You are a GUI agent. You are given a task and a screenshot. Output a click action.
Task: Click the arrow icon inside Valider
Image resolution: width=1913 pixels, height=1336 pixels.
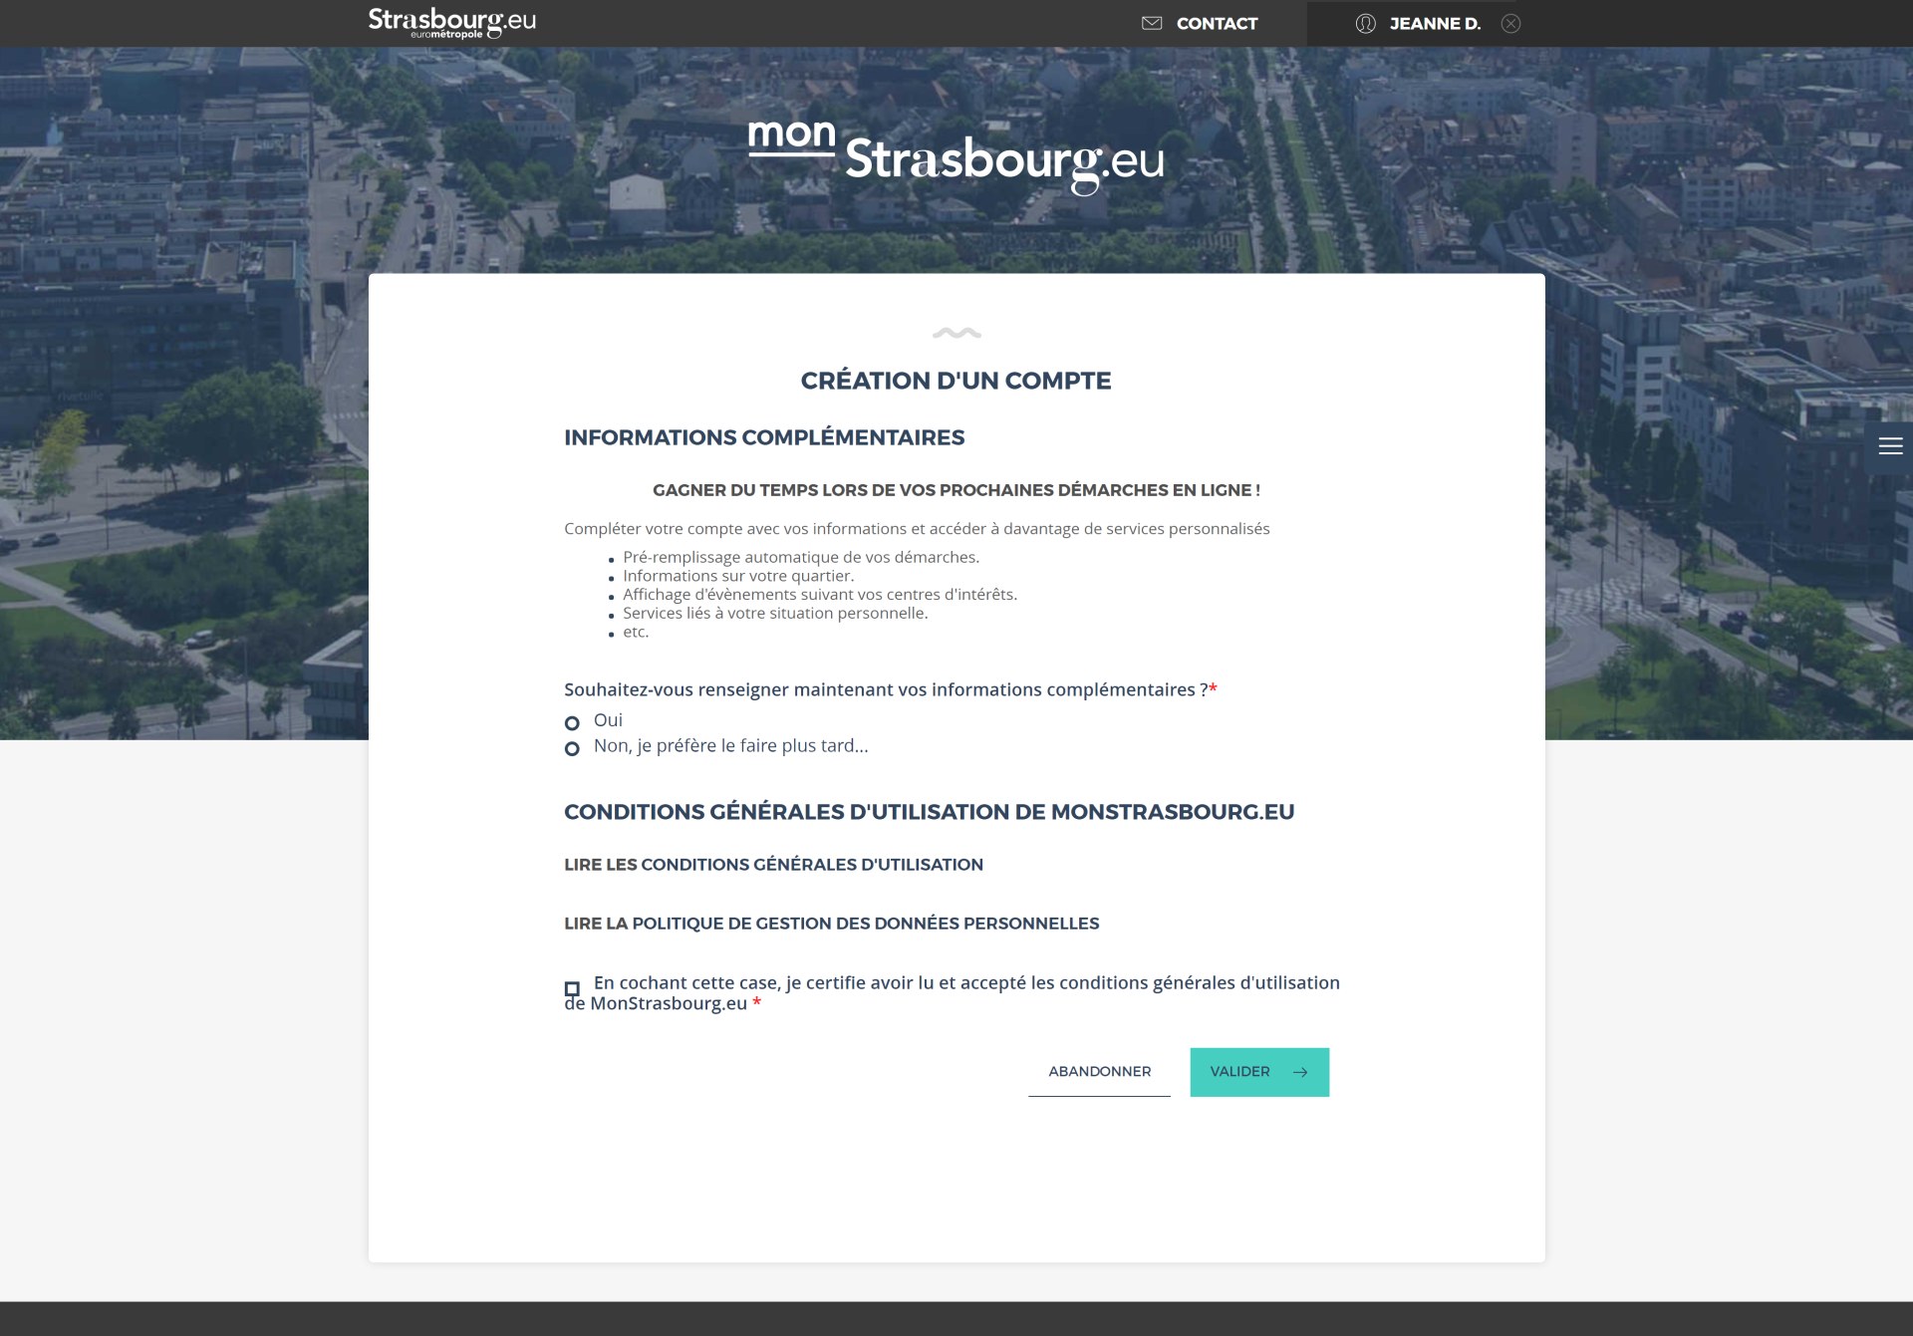click(x=1299, y=1072)
